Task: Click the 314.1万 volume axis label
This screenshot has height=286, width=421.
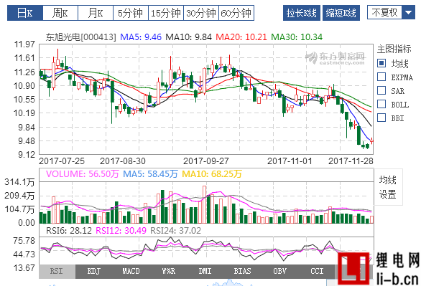Action: (19, 182)
